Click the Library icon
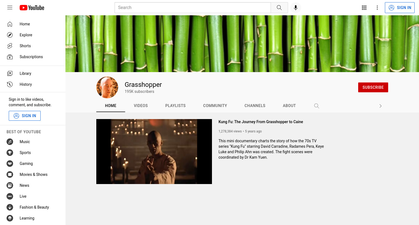Screen dimensions: 419x225 [10, 73]
